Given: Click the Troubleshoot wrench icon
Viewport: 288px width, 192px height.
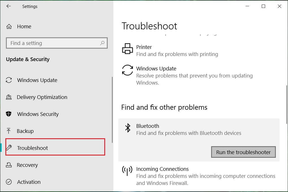Looking at the screenshot, I should 9,148.
